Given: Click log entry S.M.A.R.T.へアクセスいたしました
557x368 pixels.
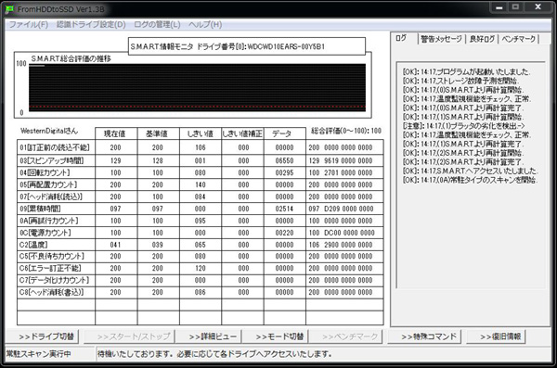Looking at the screenshot, I should (470, 171).
